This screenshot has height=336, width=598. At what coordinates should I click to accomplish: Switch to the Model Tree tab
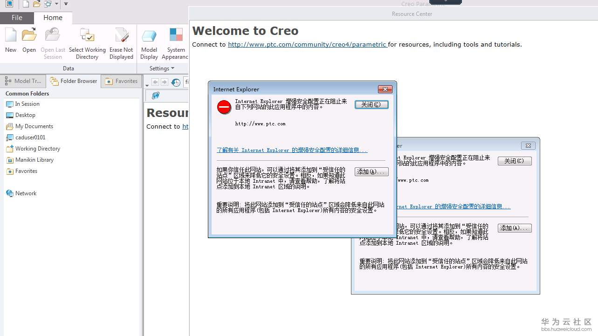click(23, 81)
